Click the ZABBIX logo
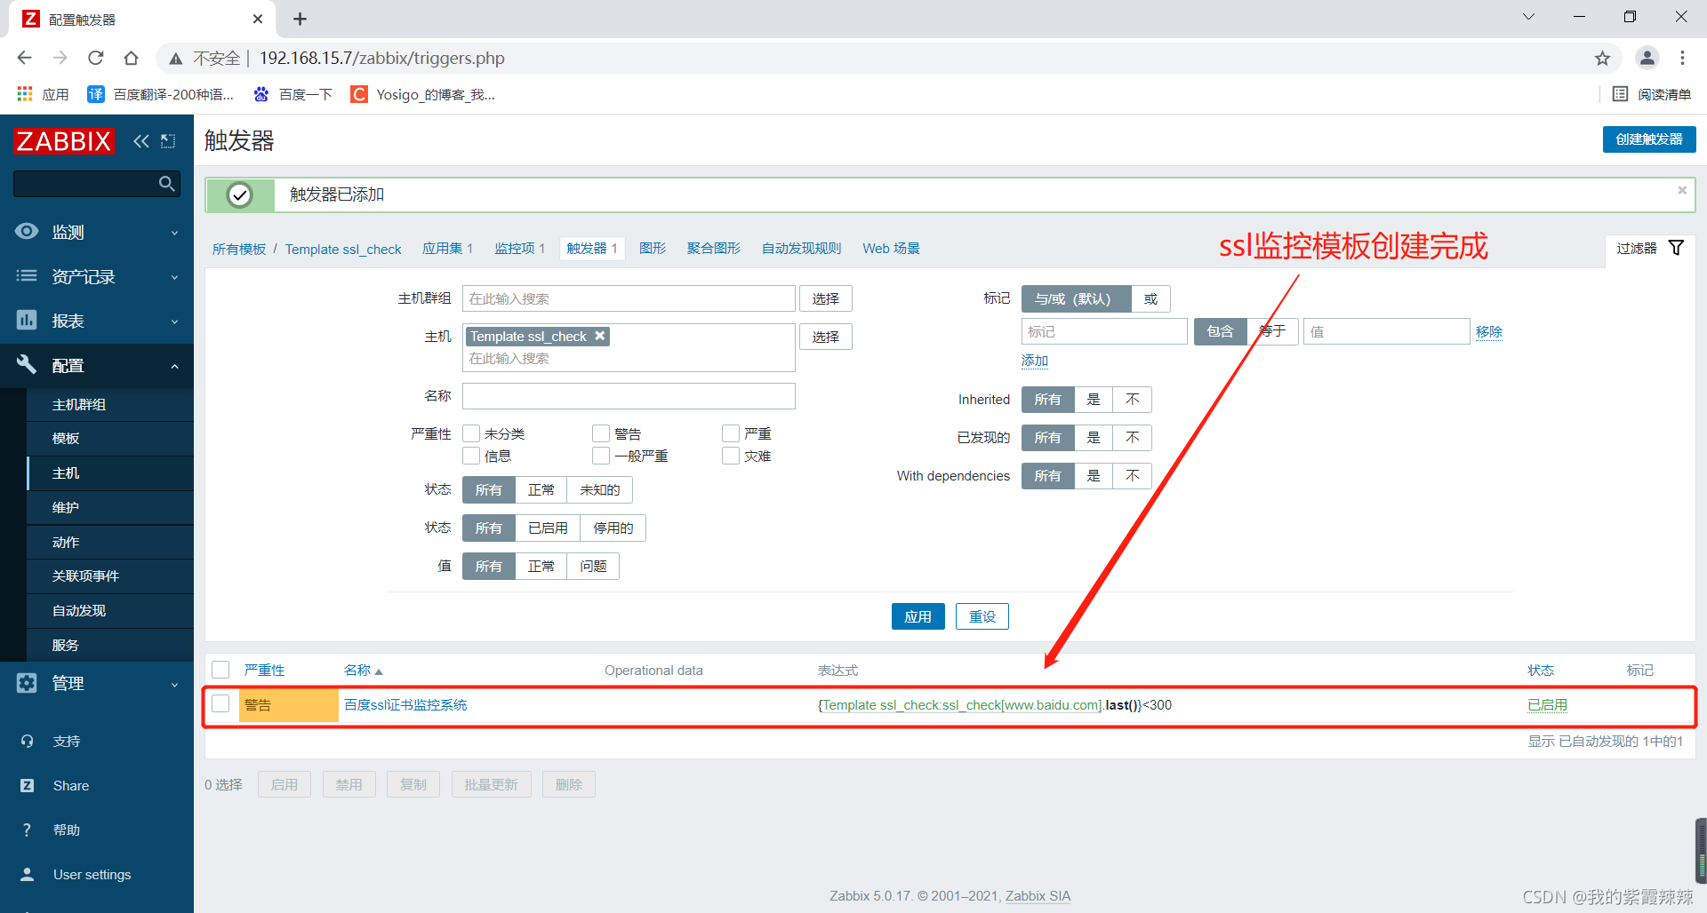The image size is (1707, 913). (x=64, y=141)
